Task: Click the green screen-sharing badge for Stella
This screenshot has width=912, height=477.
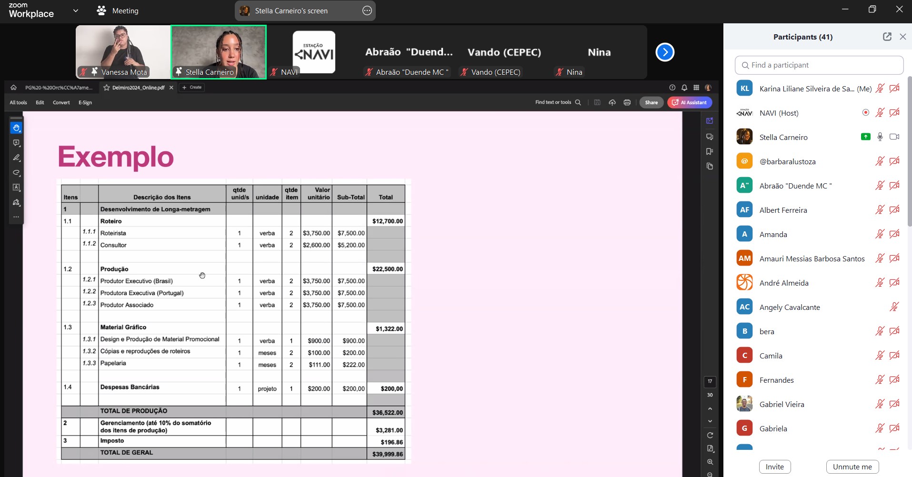Action: pyautogui.click(x=865, y=137)
